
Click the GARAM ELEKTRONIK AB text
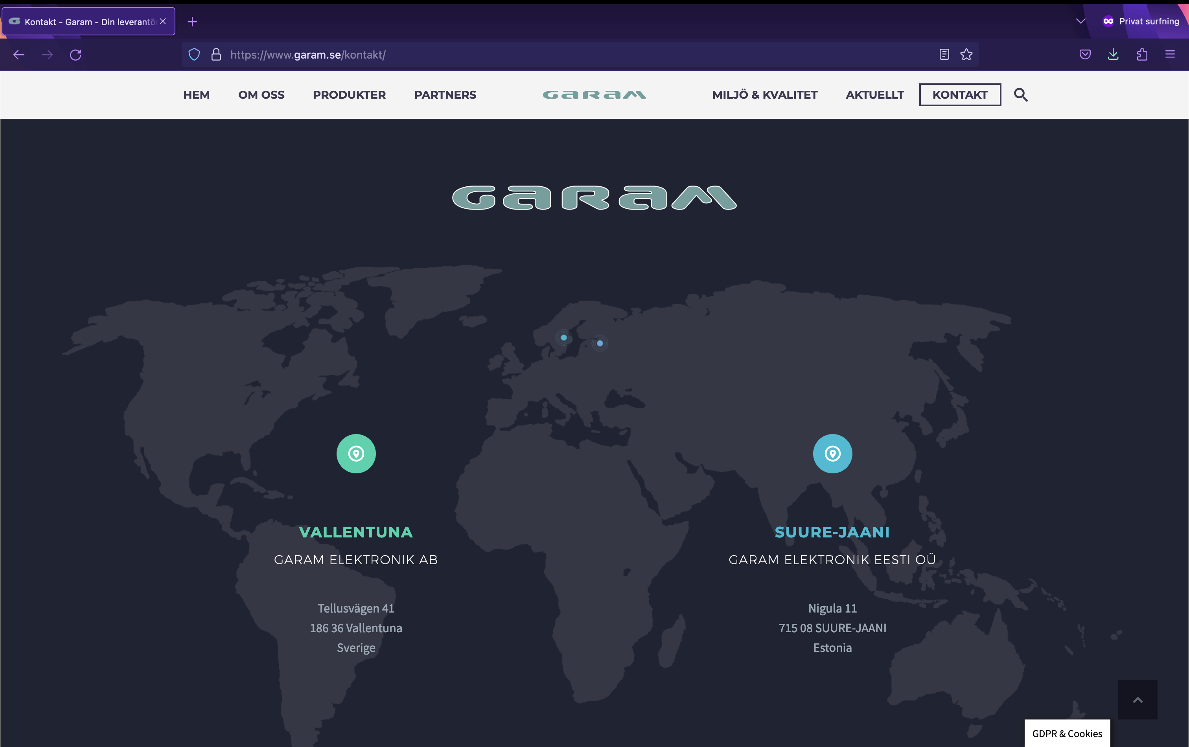pyautogui.click(x=356, y=560)
